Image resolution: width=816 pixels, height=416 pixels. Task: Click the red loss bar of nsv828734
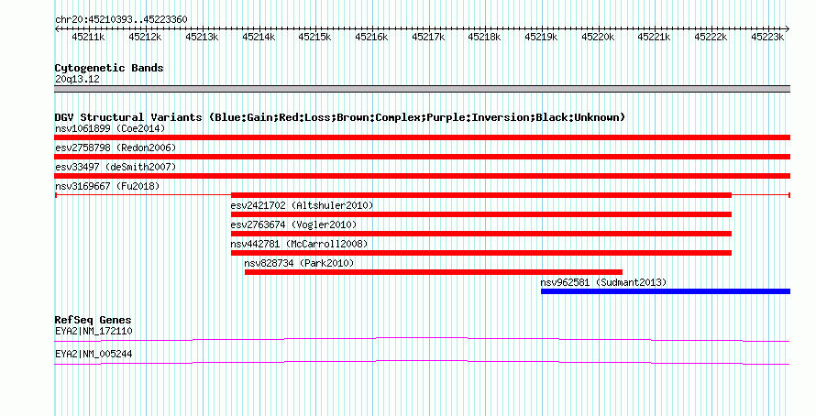pyautogui.click(x=434, y=272)
